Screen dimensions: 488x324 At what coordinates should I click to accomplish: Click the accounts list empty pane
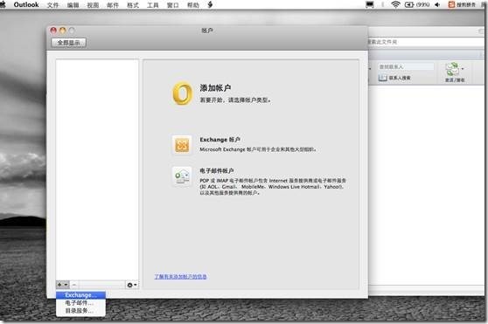(x=97, y=170)
